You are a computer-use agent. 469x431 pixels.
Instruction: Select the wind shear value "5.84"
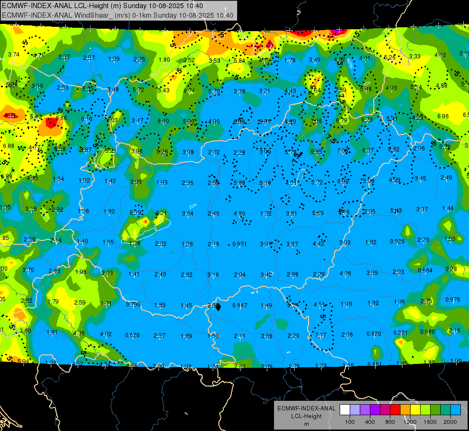click(239, 60)
